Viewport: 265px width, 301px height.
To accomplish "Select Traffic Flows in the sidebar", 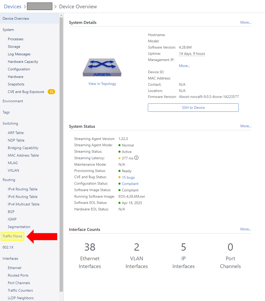I will coord(13,236).
